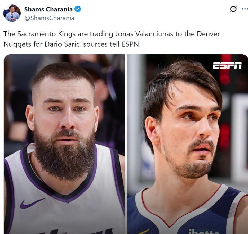
Task: Click the word "Nuggets" in the post text
Action: 17,44
